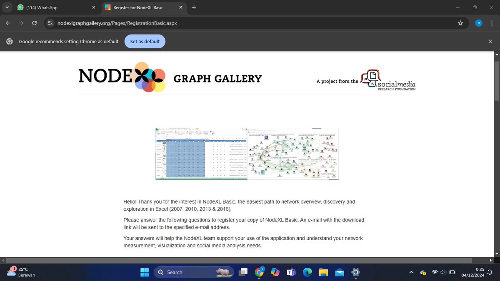The image size is (500, 281).
Task: Click the speaker volume tray icon
Action: (x=442, y=272)
